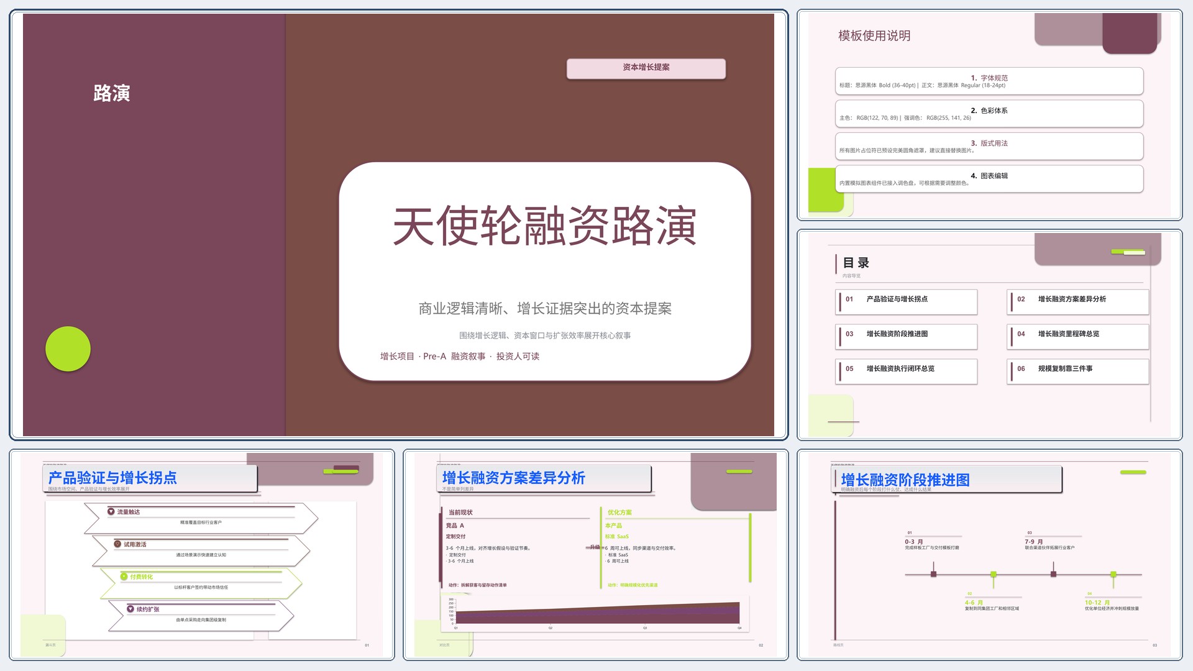The height and width of the screenshot is (671, 1193).
Task: Click the 本产品 label in the comparison slide
Action: [x=613, y=526]
